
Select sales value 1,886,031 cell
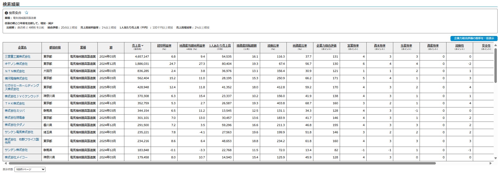pyautogui.click(x=137, y=64)
